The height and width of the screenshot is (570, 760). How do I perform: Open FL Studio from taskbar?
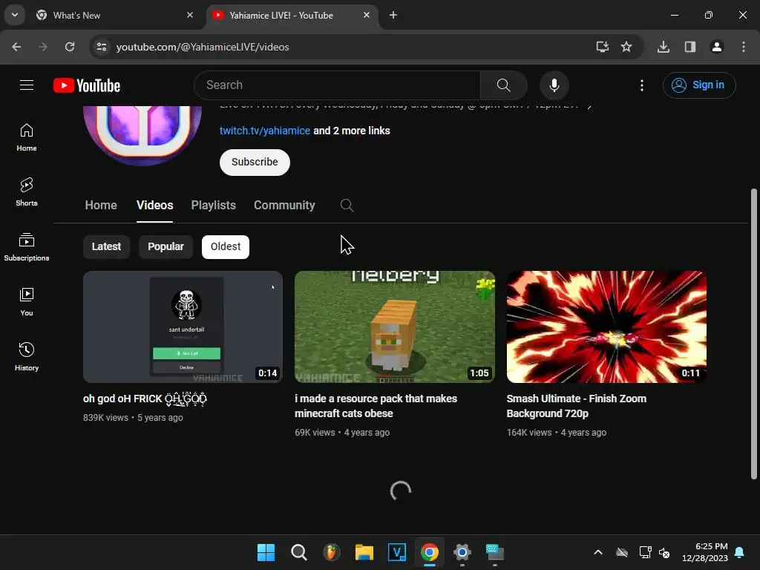click(x=332, y=552)
